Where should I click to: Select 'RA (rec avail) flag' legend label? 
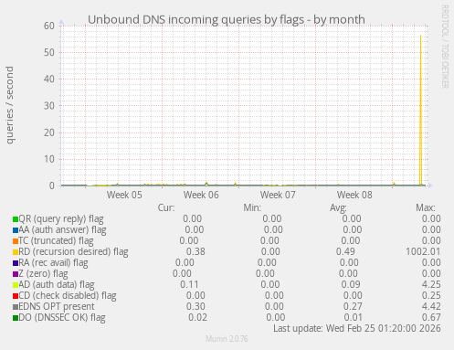pos(53,263)
